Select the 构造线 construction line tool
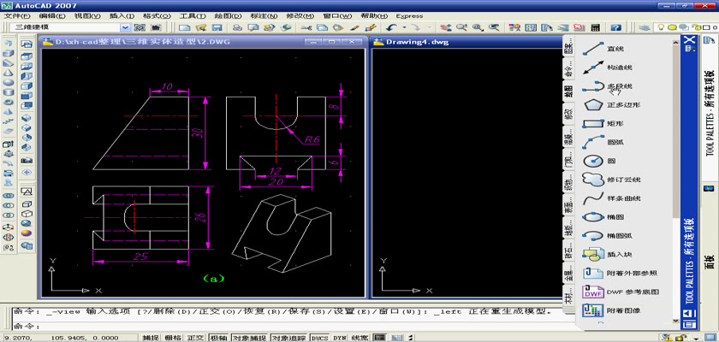Screen dimensions: 719x342 pos(607,68)
